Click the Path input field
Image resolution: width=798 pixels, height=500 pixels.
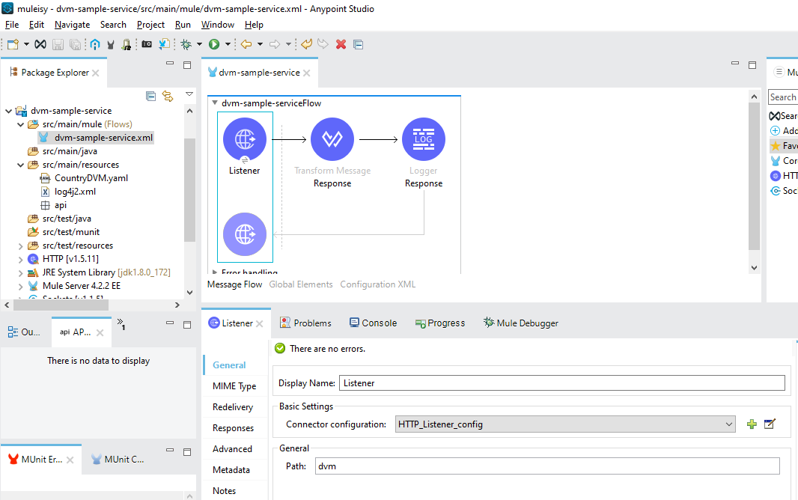pyautogui.click(x=547, y=466)
